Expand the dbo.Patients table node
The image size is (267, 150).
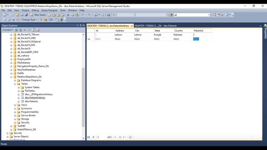(19, 102)
